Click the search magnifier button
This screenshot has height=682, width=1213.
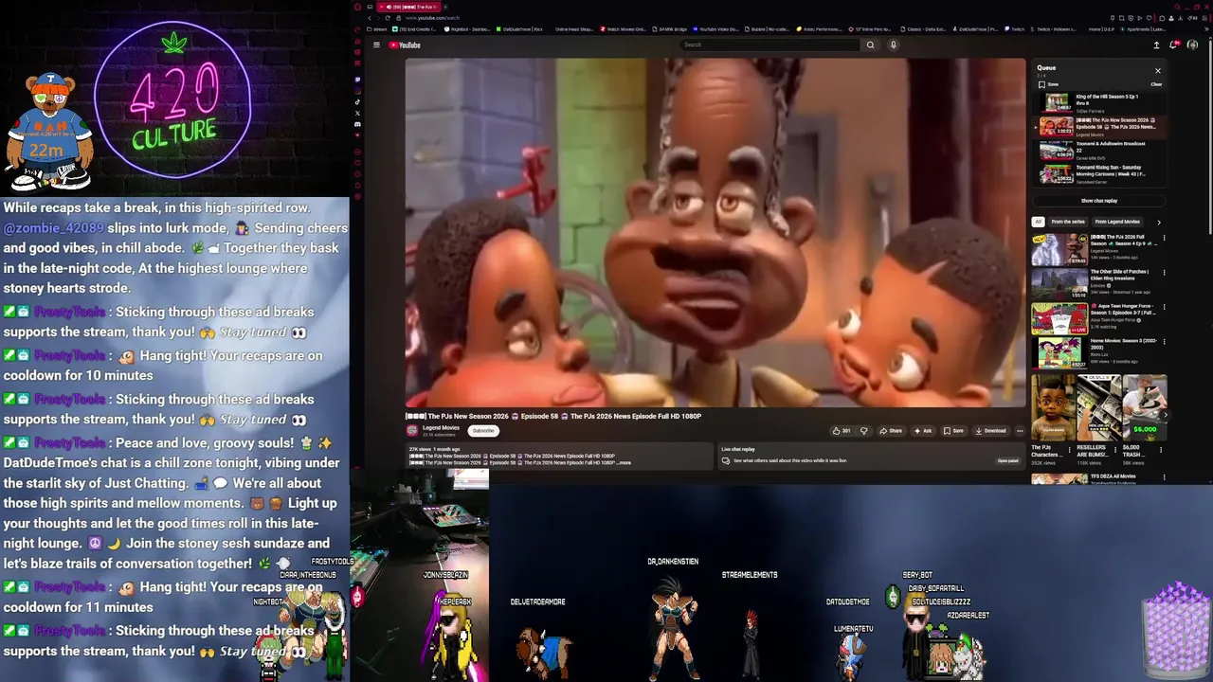[x=870, y=45]
